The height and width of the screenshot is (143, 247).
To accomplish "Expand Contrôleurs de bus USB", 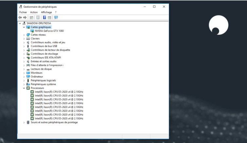I will [24, 46].
